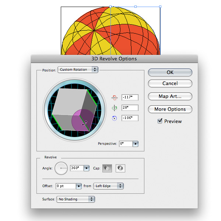Image resolution: width=221 pixels, height=221 pixels.
Task: Click the More Options button
Action: click(x=170, y=109)
